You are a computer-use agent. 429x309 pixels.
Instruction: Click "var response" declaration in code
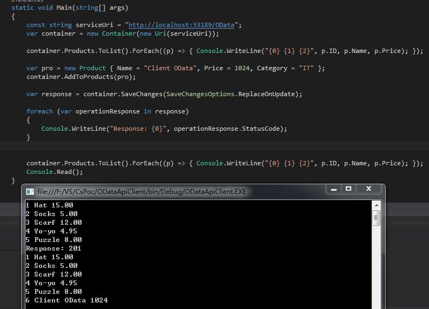pos(49,94)
